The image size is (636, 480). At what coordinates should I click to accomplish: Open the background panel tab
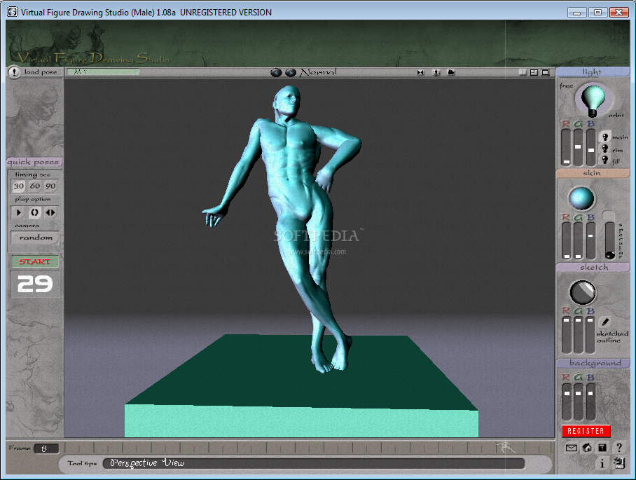(592, 363)
